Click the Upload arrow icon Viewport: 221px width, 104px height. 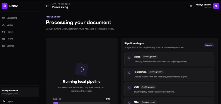(4, 25)
